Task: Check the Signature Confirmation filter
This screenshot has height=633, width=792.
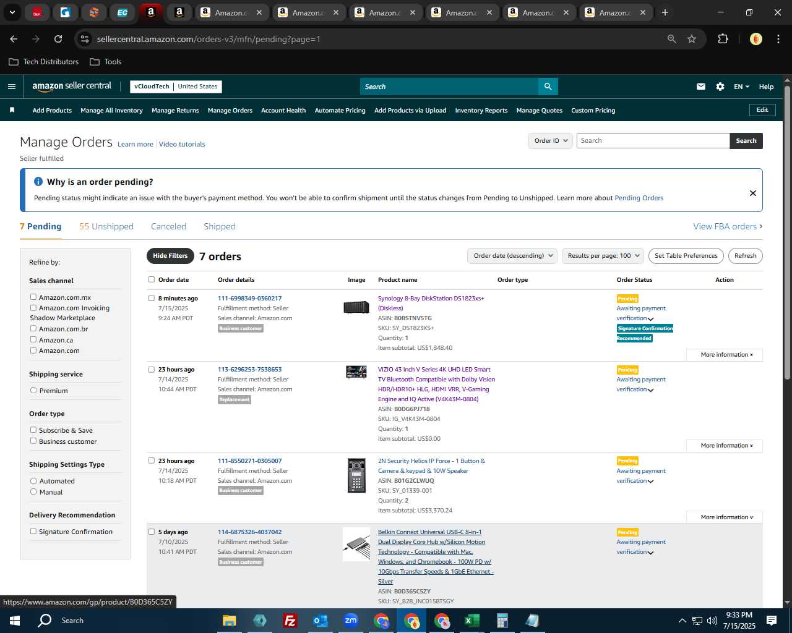Action: click(x=33, y=532)
